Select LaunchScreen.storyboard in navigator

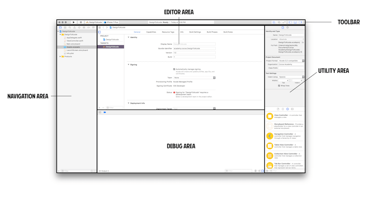[x=77, y=50]
